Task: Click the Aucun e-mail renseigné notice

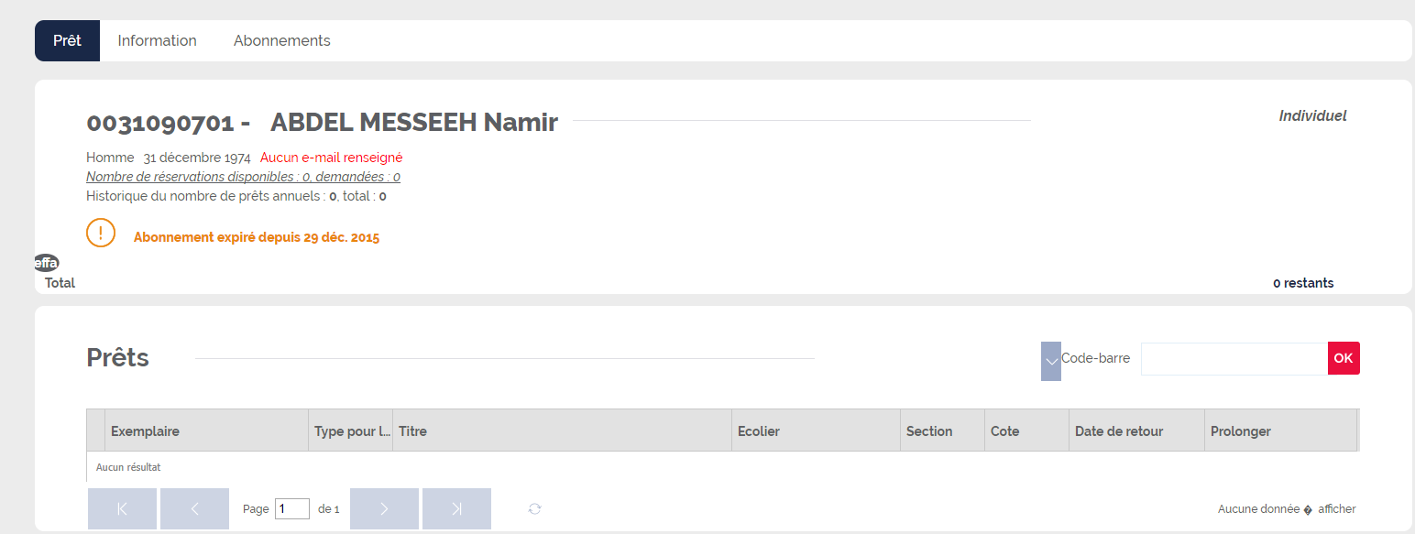Action: tap(332, 158)
